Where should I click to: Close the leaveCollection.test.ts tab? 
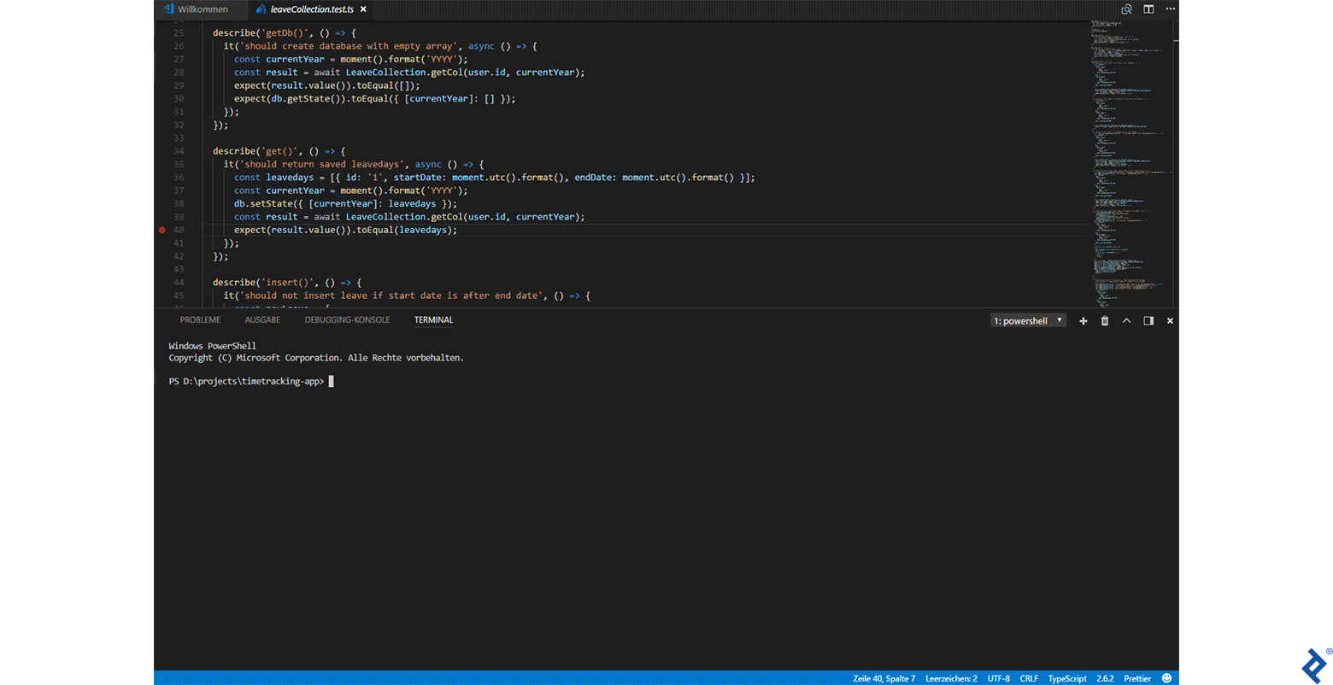[x=363, y=9]
